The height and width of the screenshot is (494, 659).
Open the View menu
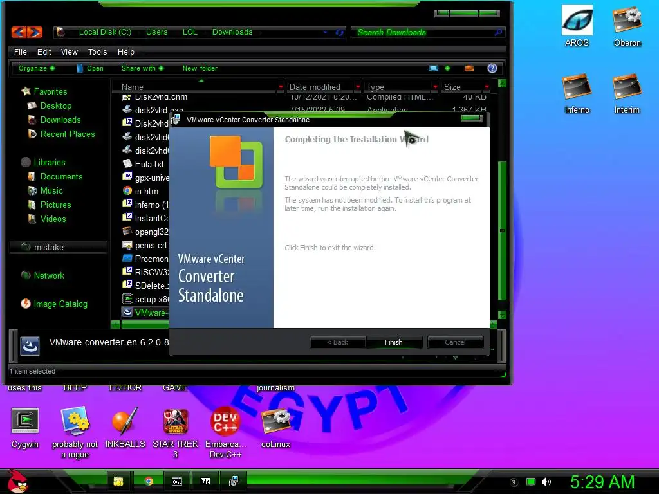click(x=70, y=51)
